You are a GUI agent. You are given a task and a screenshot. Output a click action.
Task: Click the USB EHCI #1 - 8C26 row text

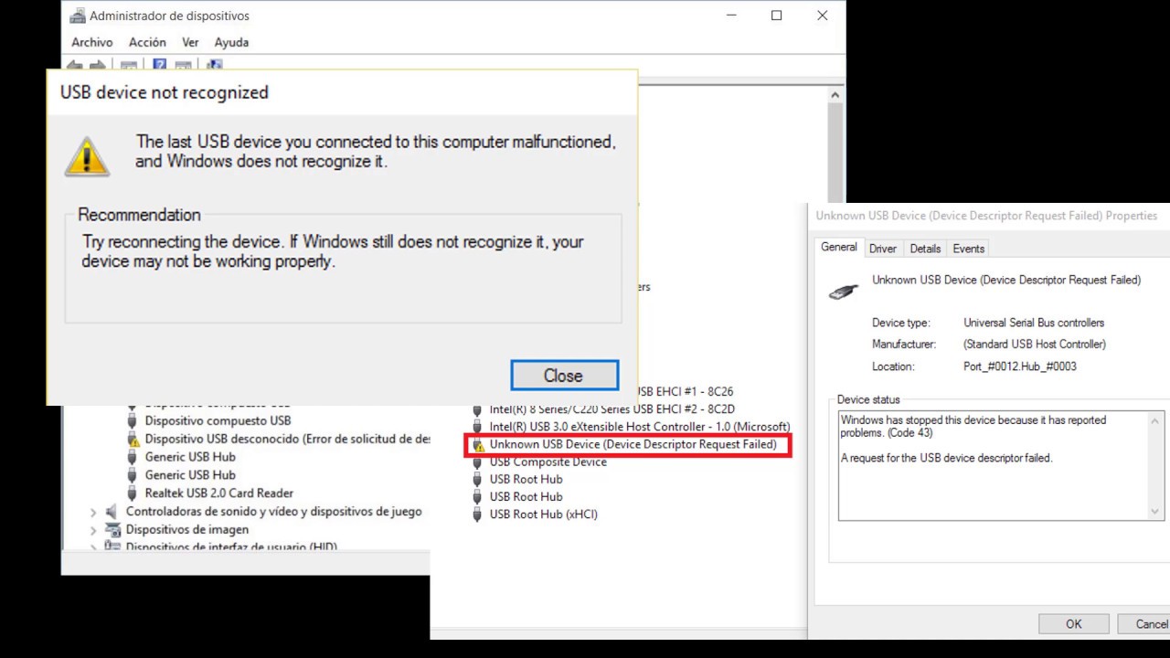tap(685, 391)
